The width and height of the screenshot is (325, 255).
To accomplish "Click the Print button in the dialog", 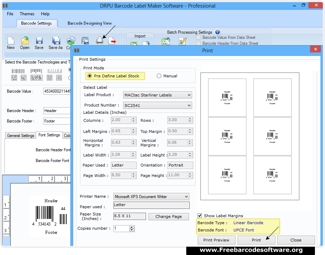I will pos(256,240).
